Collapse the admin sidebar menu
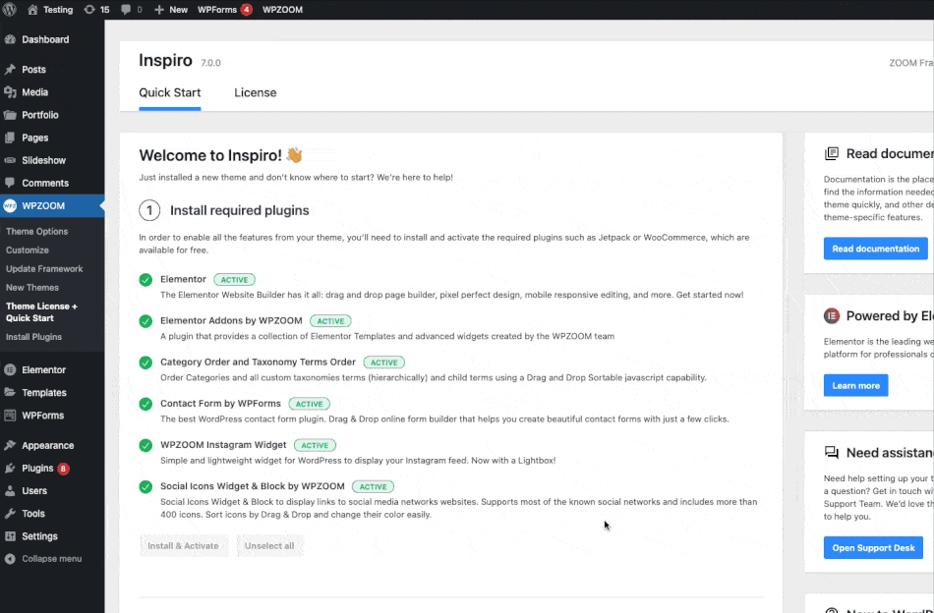 44,559
